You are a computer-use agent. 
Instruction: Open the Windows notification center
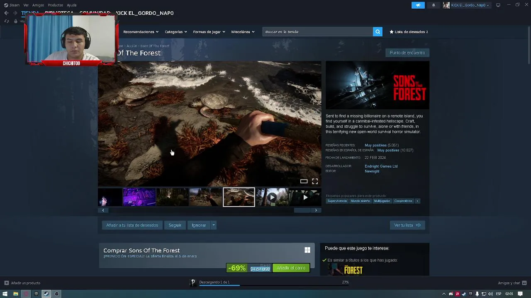520,294
